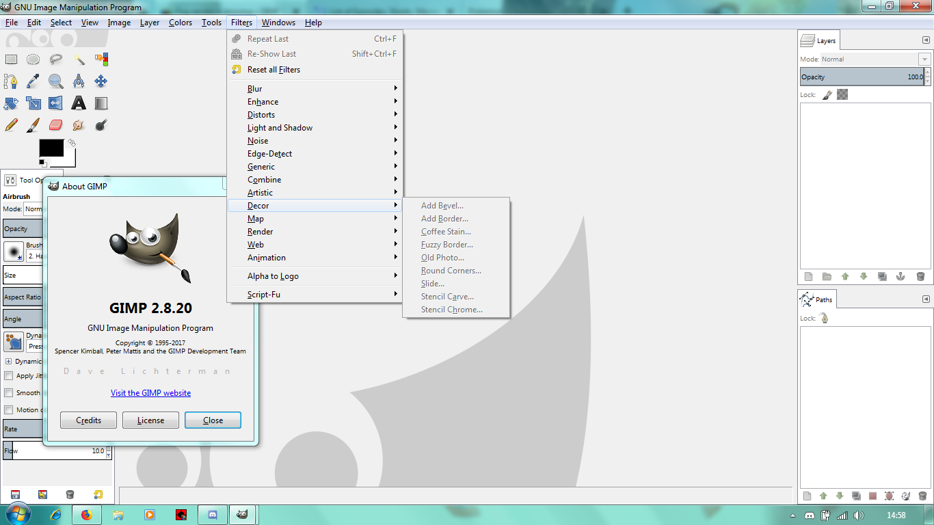
Task: Select the Text tool
Action: 79,103
